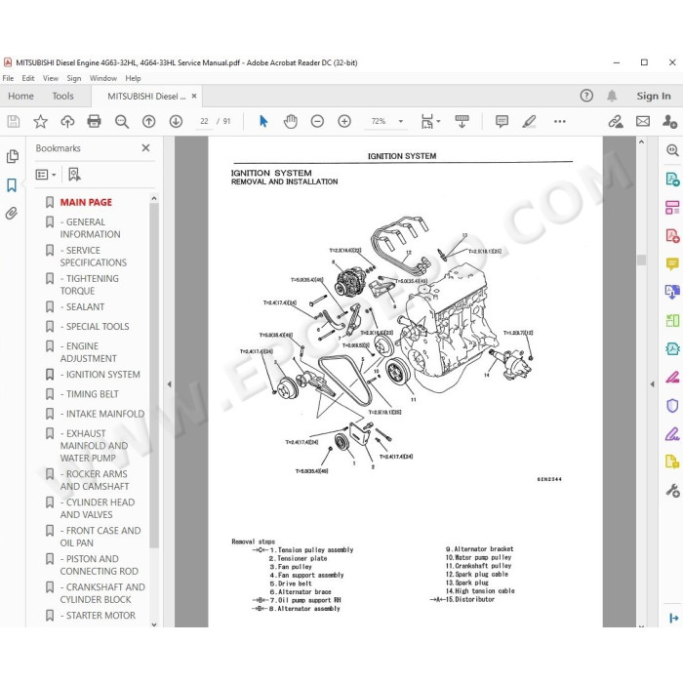683x683 pixels.
Task: Open the TIGHTENING TORQUE bookmark
Action: click(x=90, y=285)
